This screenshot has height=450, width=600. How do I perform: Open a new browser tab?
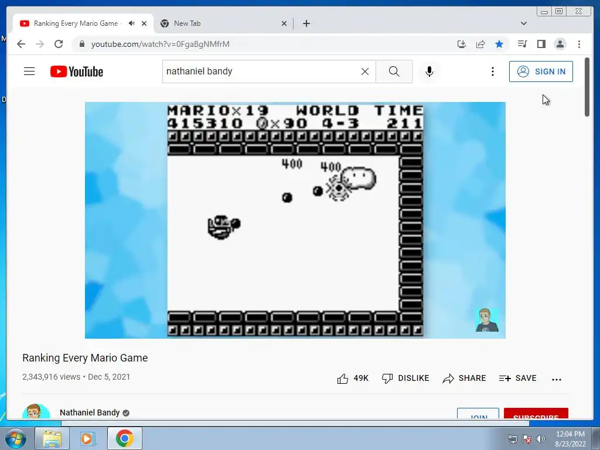[x=306, y=23]
